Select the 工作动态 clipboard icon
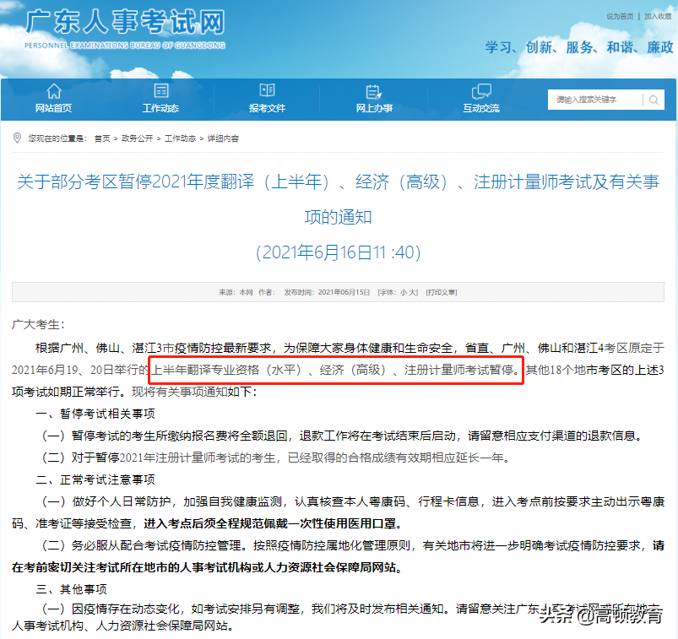 (x=160, y=91)
